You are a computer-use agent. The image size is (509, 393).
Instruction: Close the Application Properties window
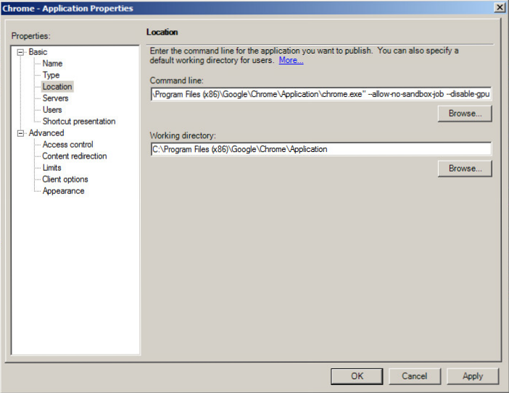pos(500,7)
